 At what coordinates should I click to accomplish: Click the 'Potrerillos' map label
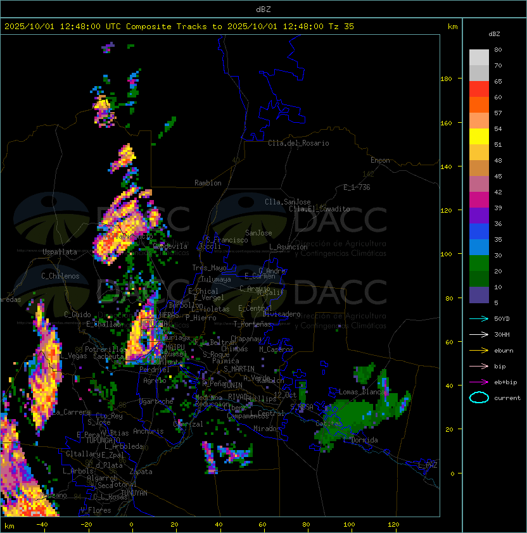[x=106, y=349]
